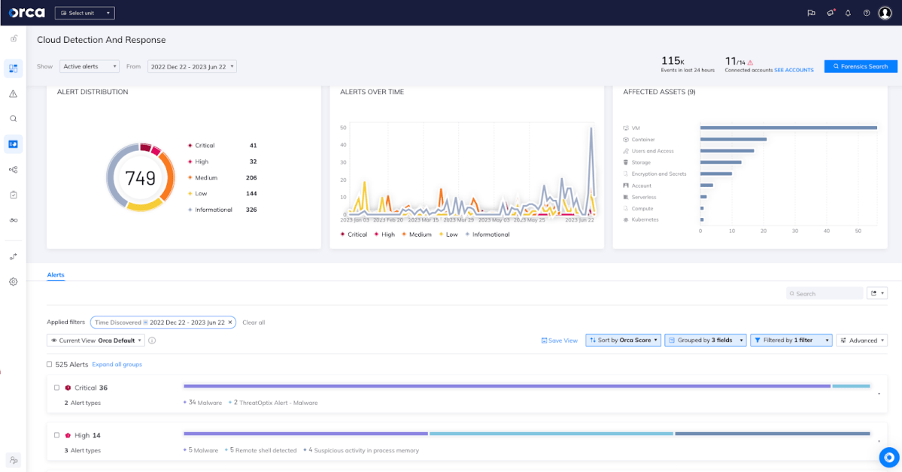Click the Save View link
902x472 pixels.
(x=559, y=340)
